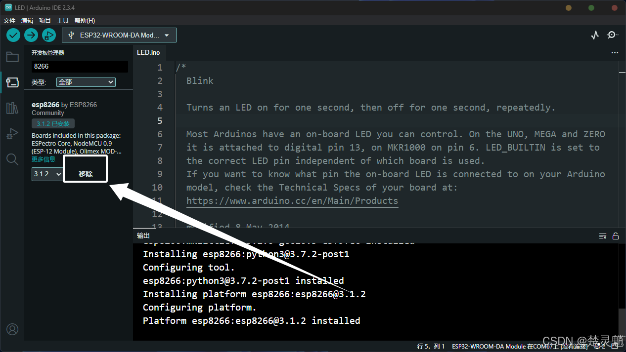The image size is (626, 352).
Task: Click the 8266 board search field
Action: (x=80, y=66)
